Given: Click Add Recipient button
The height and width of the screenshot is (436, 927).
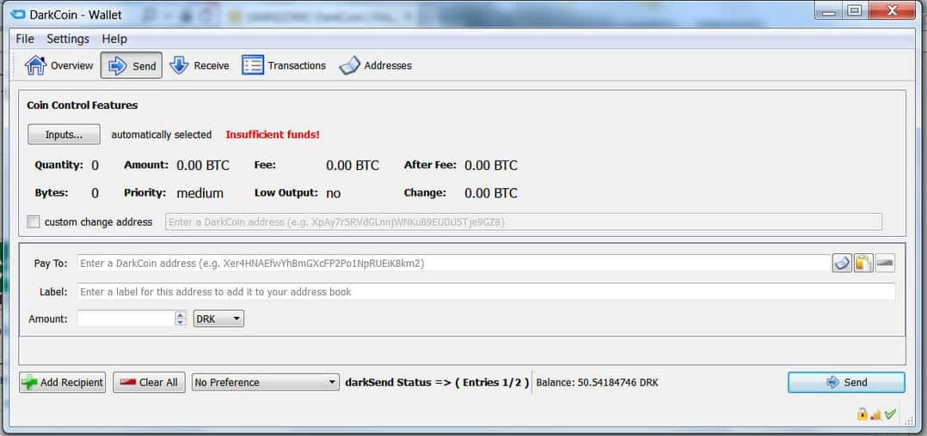Looking at the screenshot, I should [62, 382].
